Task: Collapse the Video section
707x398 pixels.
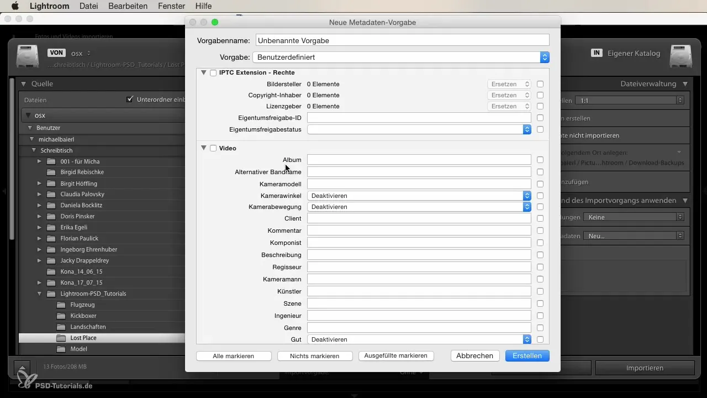Action: (x=204, y=148)
